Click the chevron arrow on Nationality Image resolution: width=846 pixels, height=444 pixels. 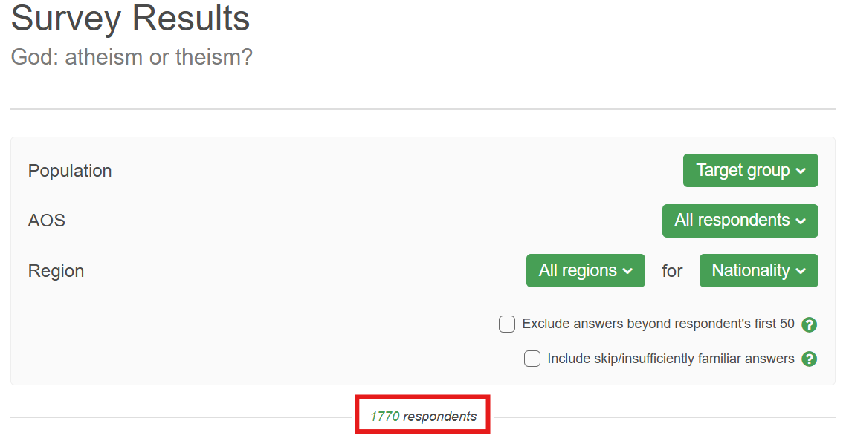click(801, 272)
